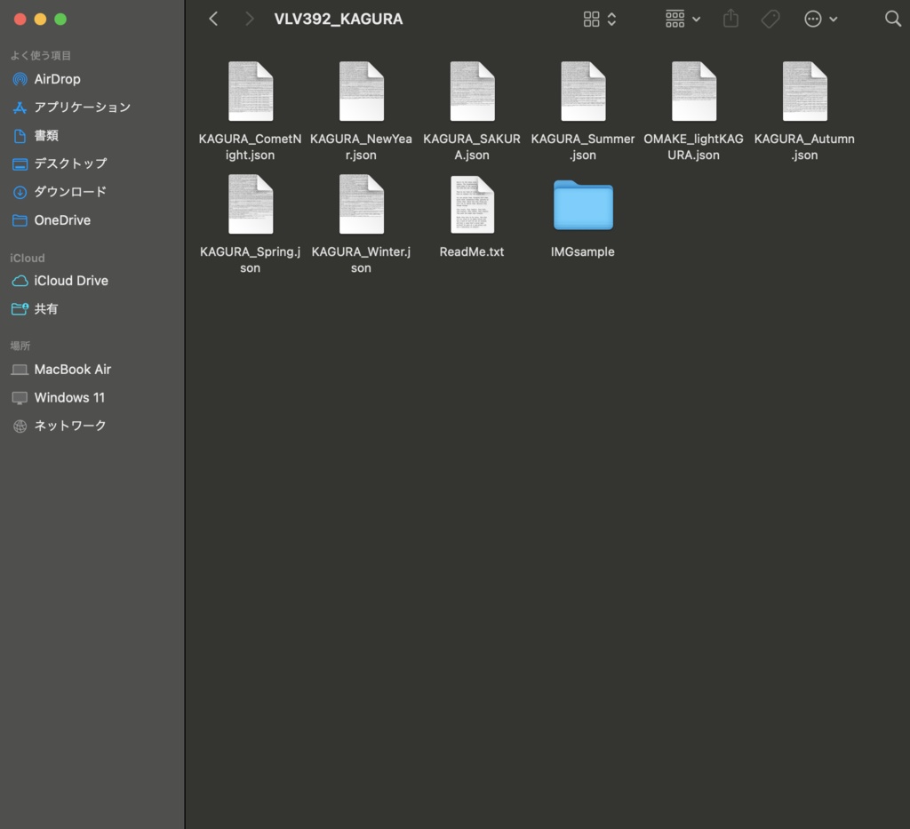Select the ReadMe.txt file icon
910x829 pixels.
pos(473,204)
